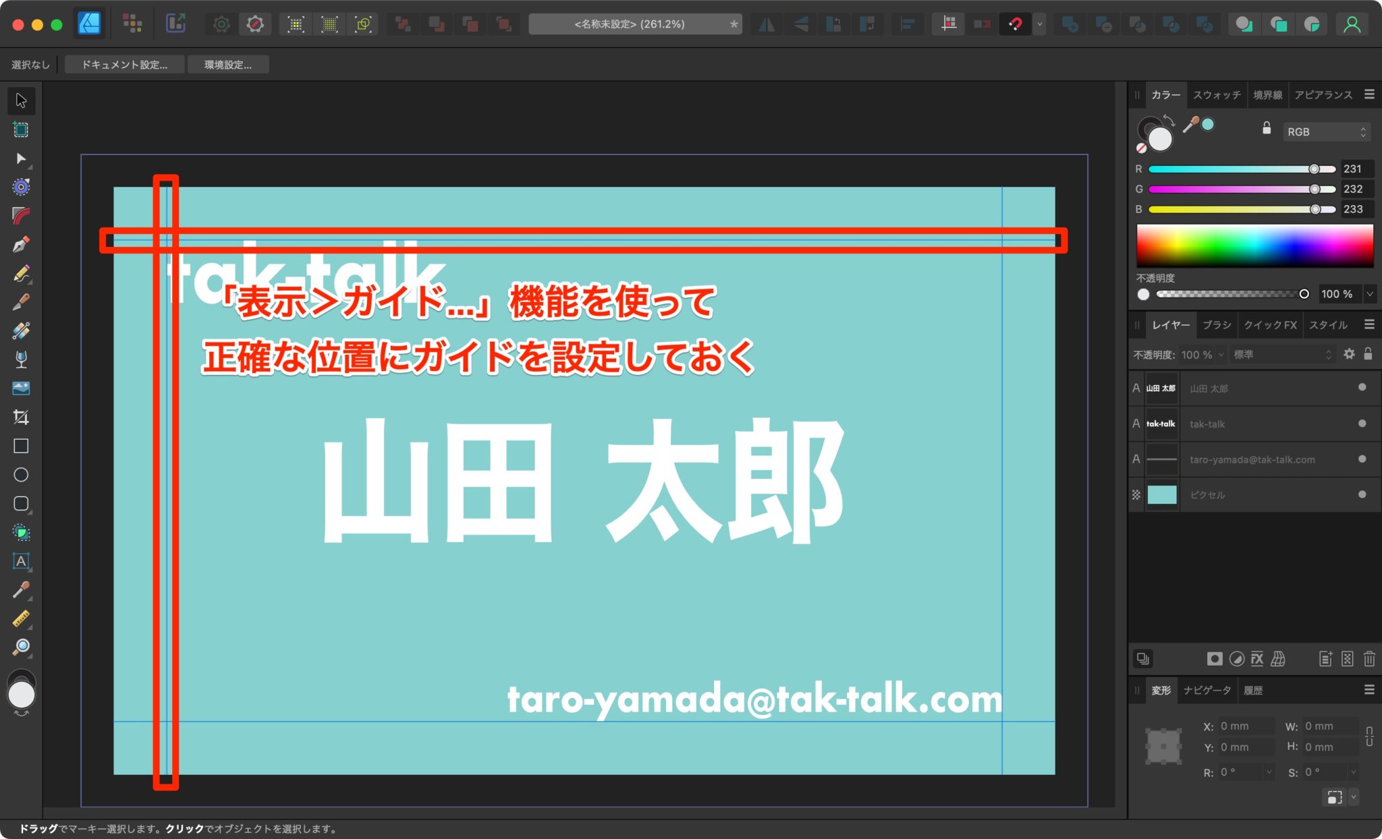Pick the Ellipse shape tool
This screenshot has height=839, width=1382.
tap(21, 475)
